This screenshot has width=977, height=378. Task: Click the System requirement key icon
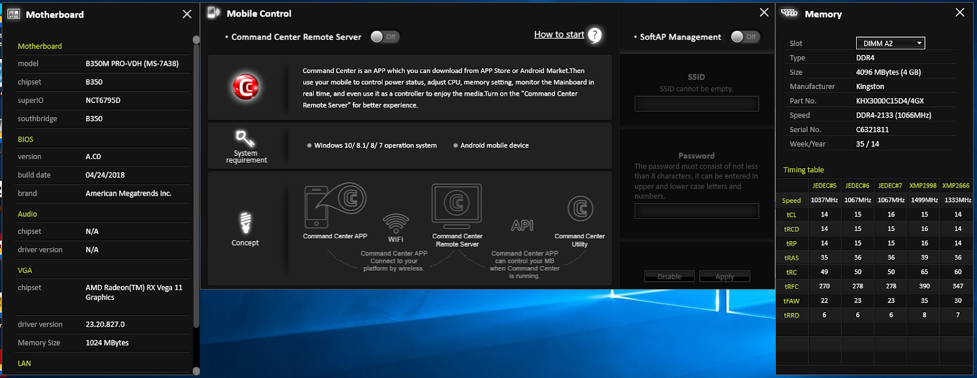pyautogui.click(x=245, y=138)
